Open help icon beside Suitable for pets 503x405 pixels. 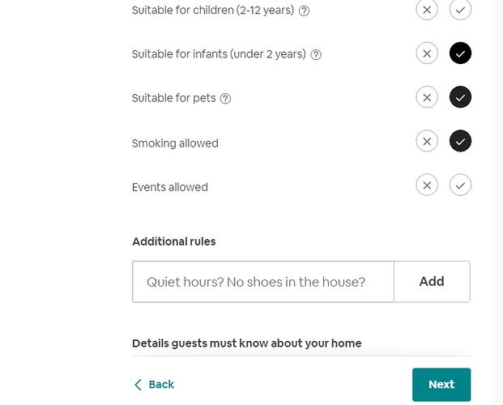coord(225,99)
